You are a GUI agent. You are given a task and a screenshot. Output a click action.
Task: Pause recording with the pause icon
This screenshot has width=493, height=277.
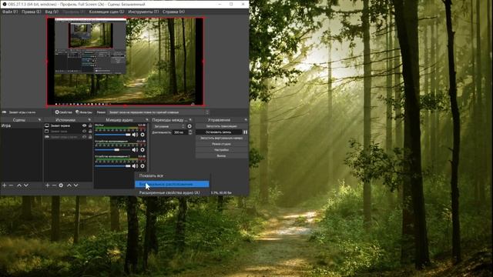245,132
